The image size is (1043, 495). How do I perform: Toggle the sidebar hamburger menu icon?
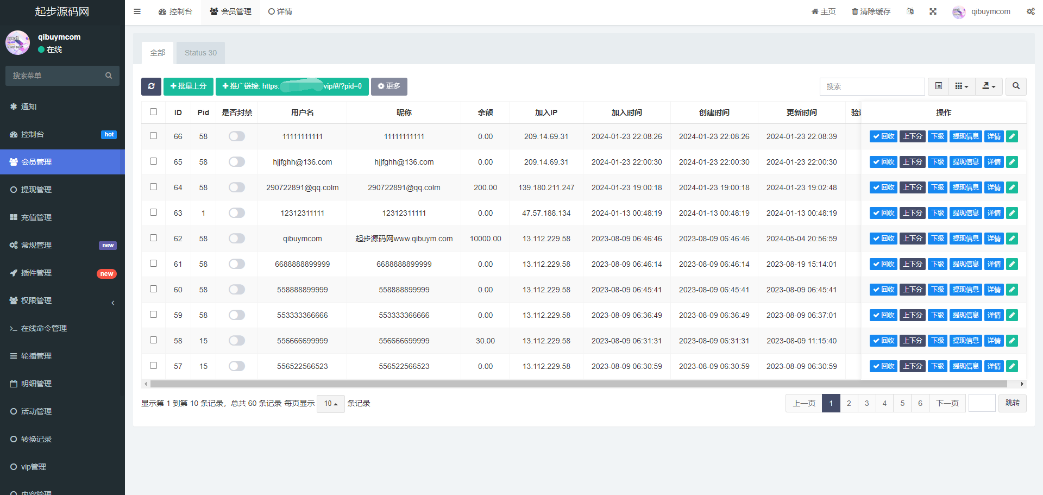tap(137, 11)
